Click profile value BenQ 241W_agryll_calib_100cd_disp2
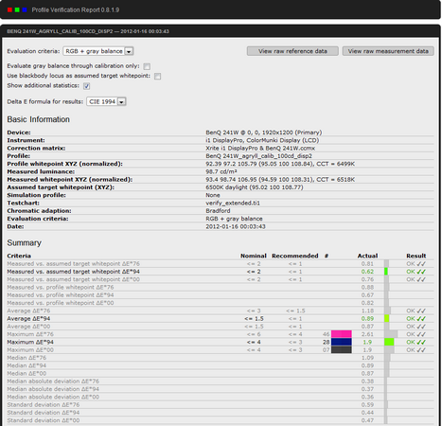The width and height of the screenshot is (442, 426). [258, 156]
